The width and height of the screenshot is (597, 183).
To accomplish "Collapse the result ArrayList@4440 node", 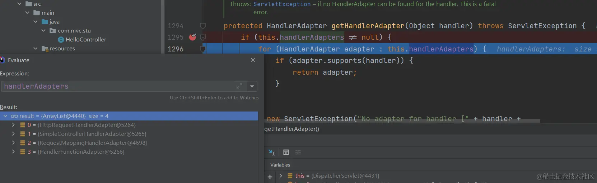I will tap(5, 116).
